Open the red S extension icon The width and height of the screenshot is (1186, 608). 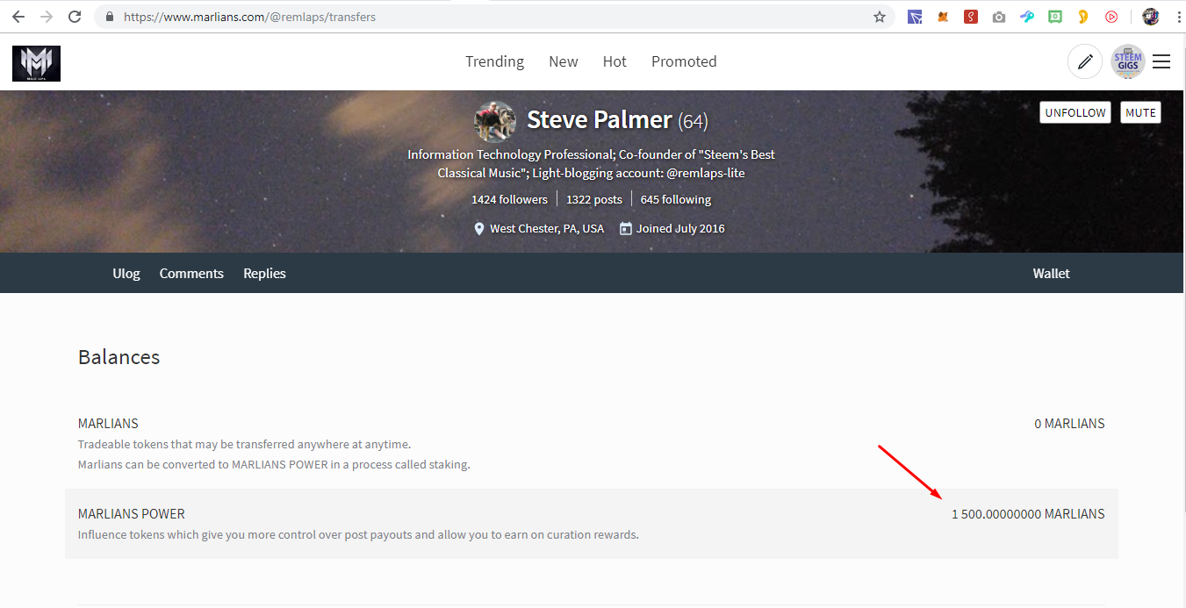click(971, 17)
